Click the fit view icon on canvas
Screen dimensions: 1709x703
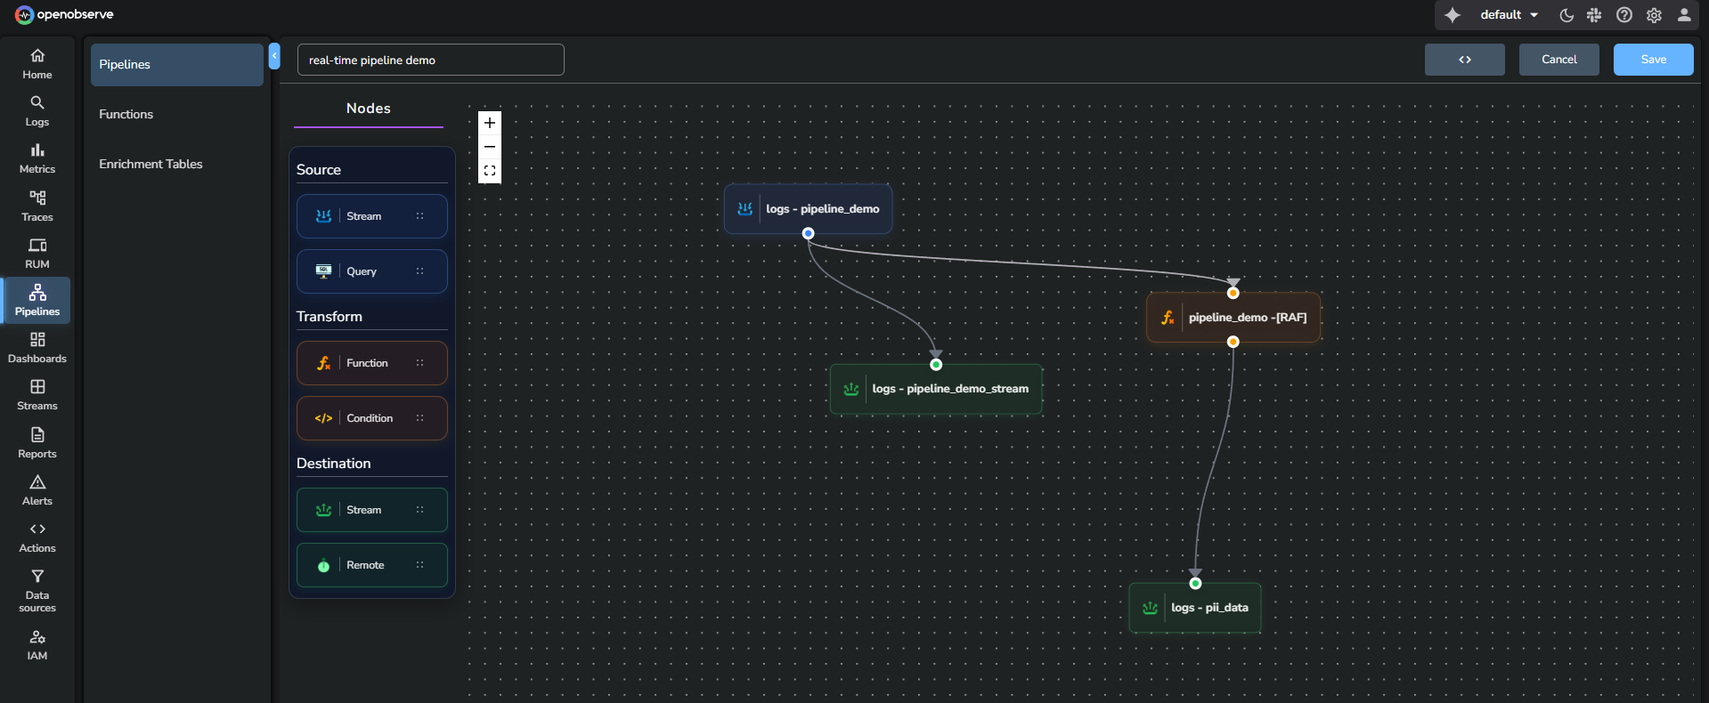(490, 171)
